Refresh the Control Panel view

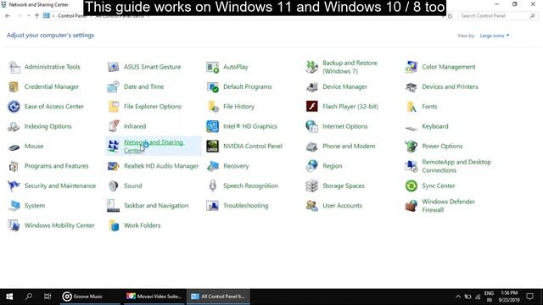click(x=450, y=16)
